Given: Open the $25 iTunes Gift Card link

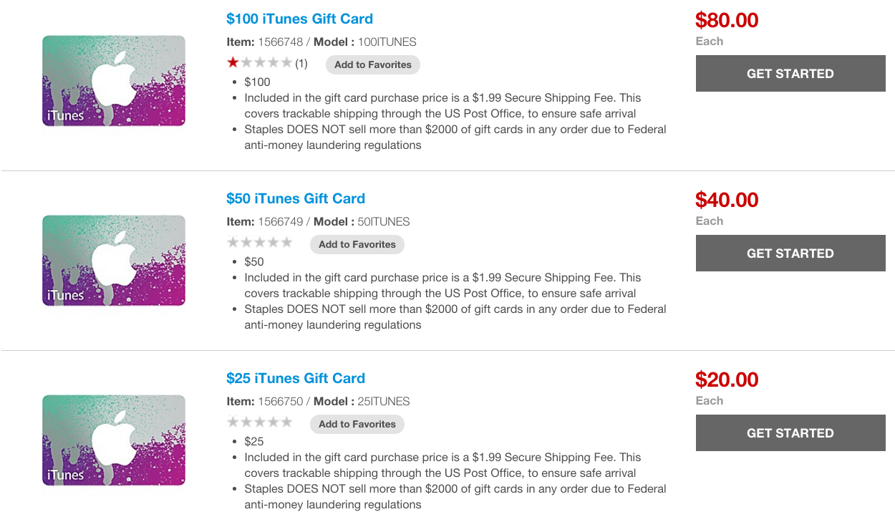Looking at the screenshot, I should pyautogui.click(x=295, y=378).
